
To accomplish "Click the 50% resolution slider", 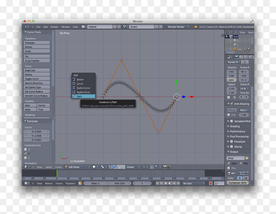I will point(231,80).
